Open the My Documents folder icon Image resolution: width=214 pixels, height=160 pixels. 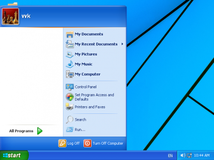click(x=70, y=35)
